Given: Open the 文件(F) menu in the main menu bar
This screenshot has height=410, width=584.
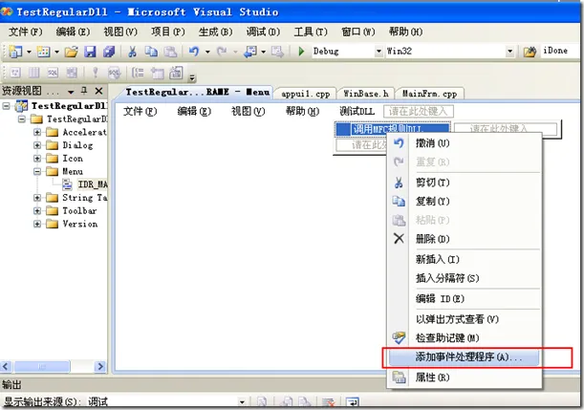Looking at the screenshot, I should (25, 32).
